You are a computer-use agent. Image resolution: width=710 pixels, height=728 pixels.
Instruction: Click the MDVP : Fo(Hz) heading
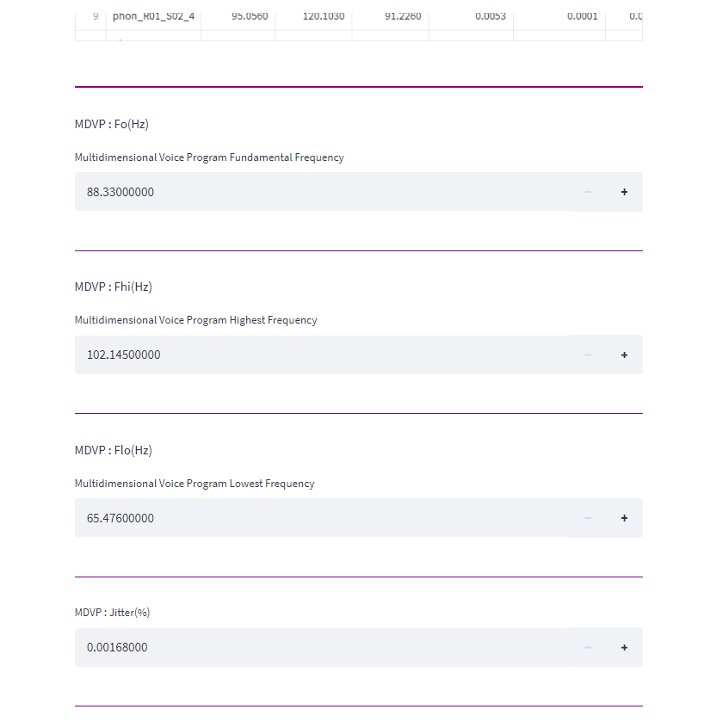click(112, 124)
